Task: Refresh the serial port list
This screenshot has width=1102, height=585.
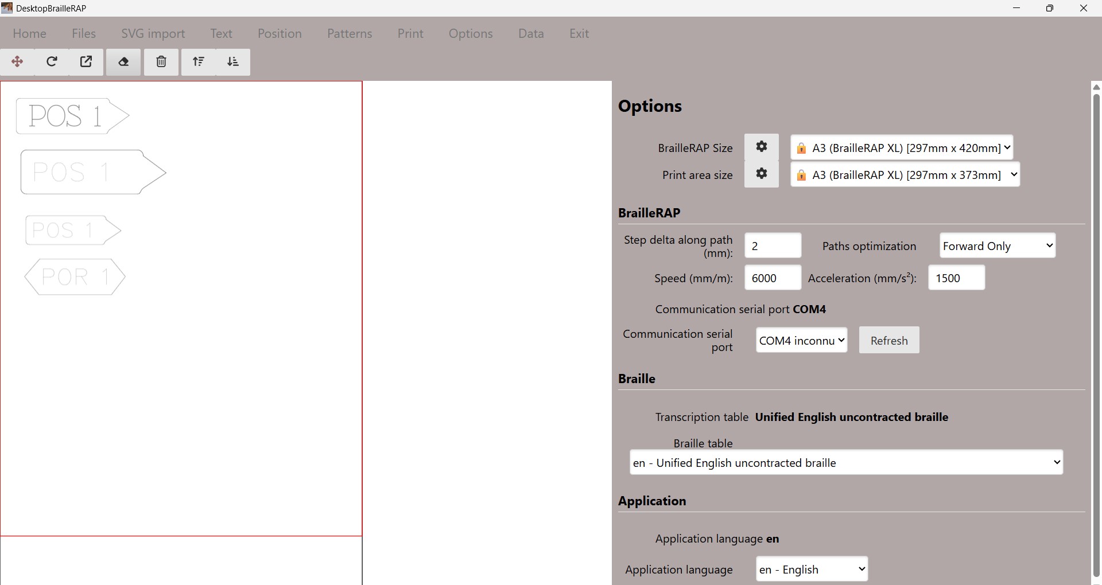Action: pos(889,340)
